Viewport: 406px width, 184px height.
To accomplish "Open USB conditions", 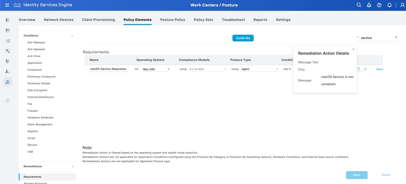I will [x=30, y=152].
